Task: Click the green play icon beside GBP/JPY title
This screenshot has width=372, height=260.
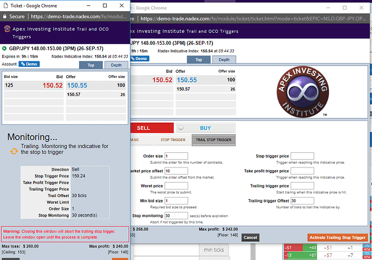Action: coord(4,48)
